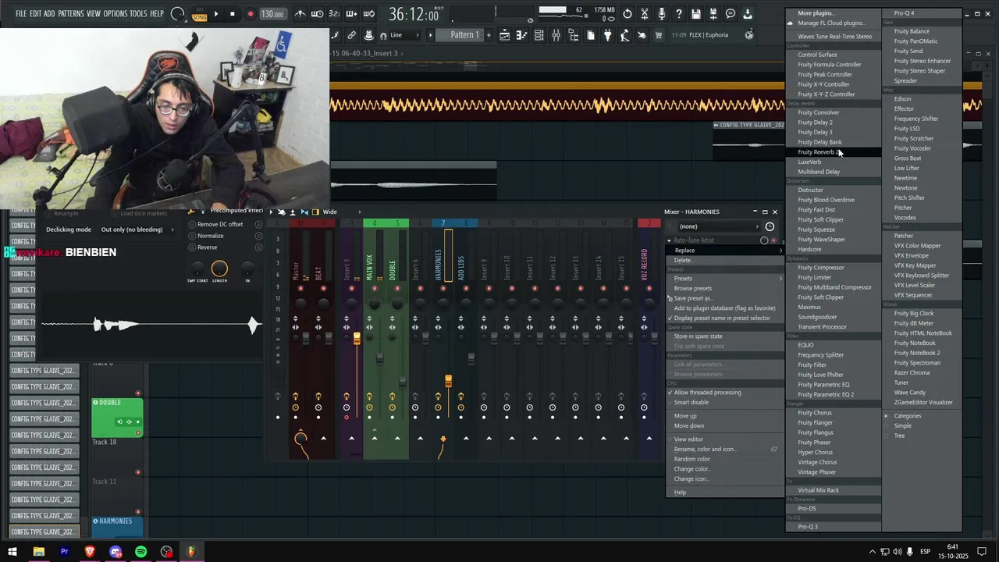
Task: Click the cut scissors icon
Action: click(x=645, y=14)
